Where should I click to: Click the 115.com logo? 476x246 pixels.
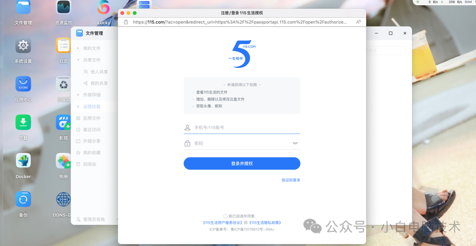tap(242, 54)
